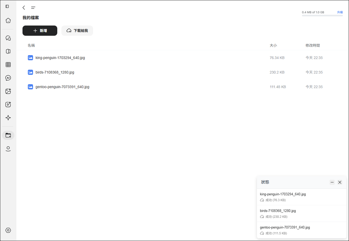Viewport: 349px width, 241px height.
Task: Open the settings icon at sidebar bottom
Action: pos(8,230)
